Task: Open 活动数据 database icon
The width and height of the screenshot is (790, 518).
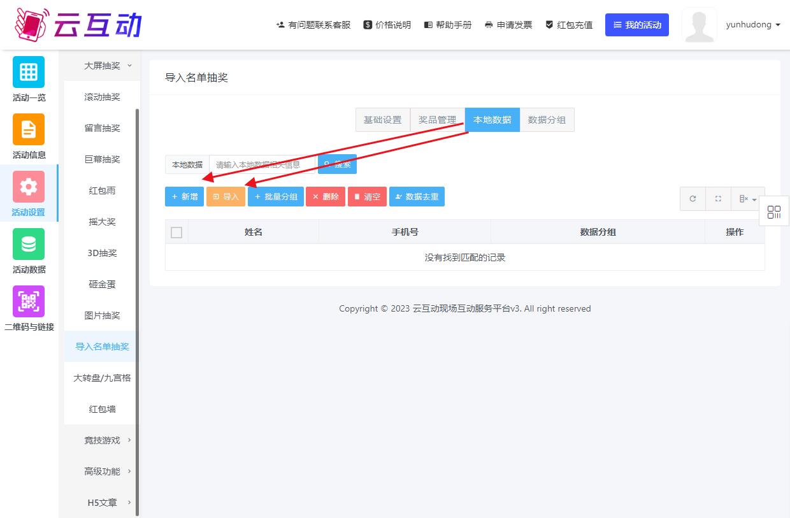Action: [x=28, y=244]
